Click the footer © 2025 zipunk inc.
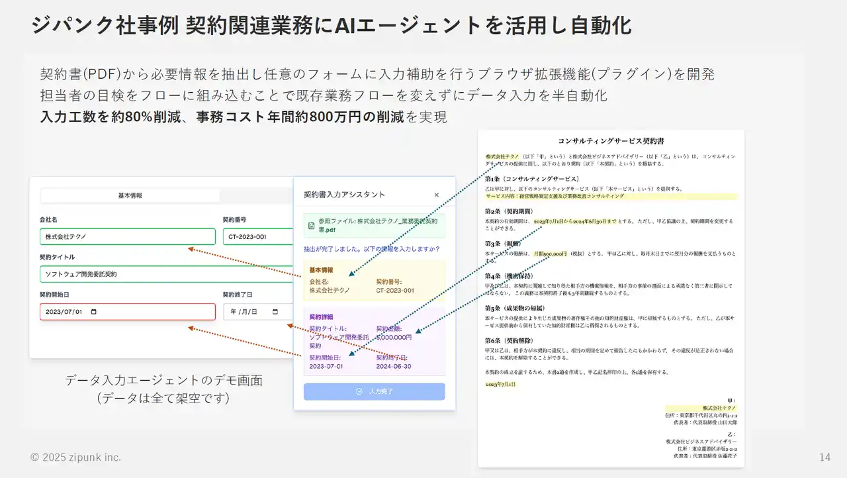 point(75,457)
